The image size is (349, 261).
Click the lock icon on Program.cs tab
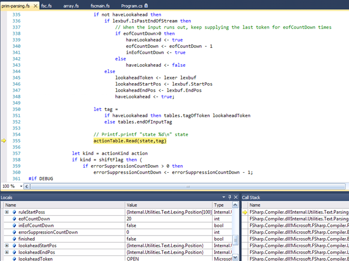(146, 6)
